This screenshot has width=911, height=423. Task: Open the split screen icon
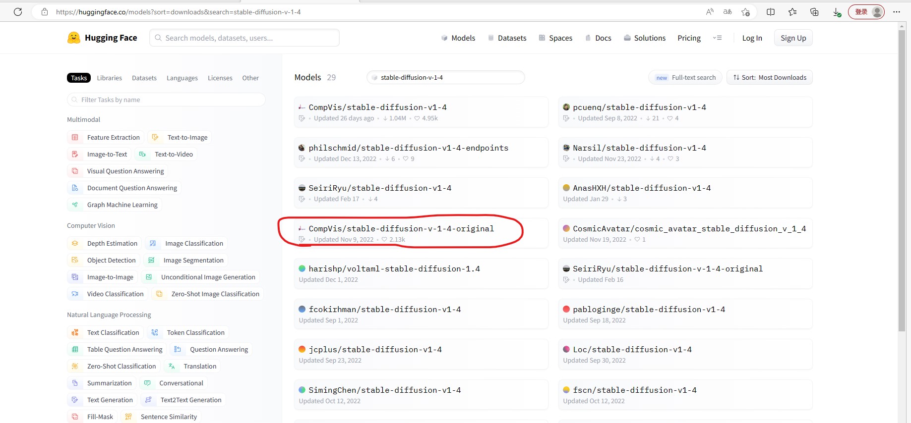(x=771, y=12)
